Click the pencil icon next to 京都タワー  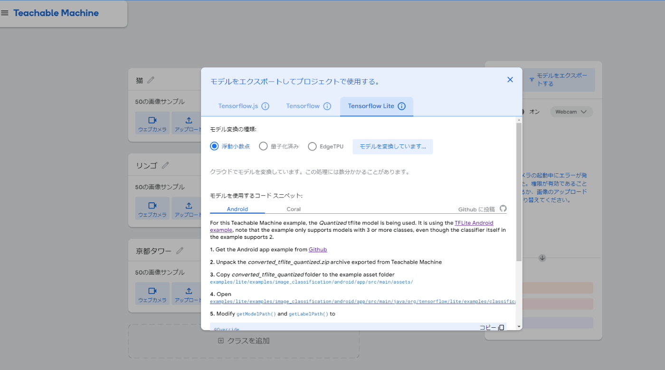click(x=180, y=251)
